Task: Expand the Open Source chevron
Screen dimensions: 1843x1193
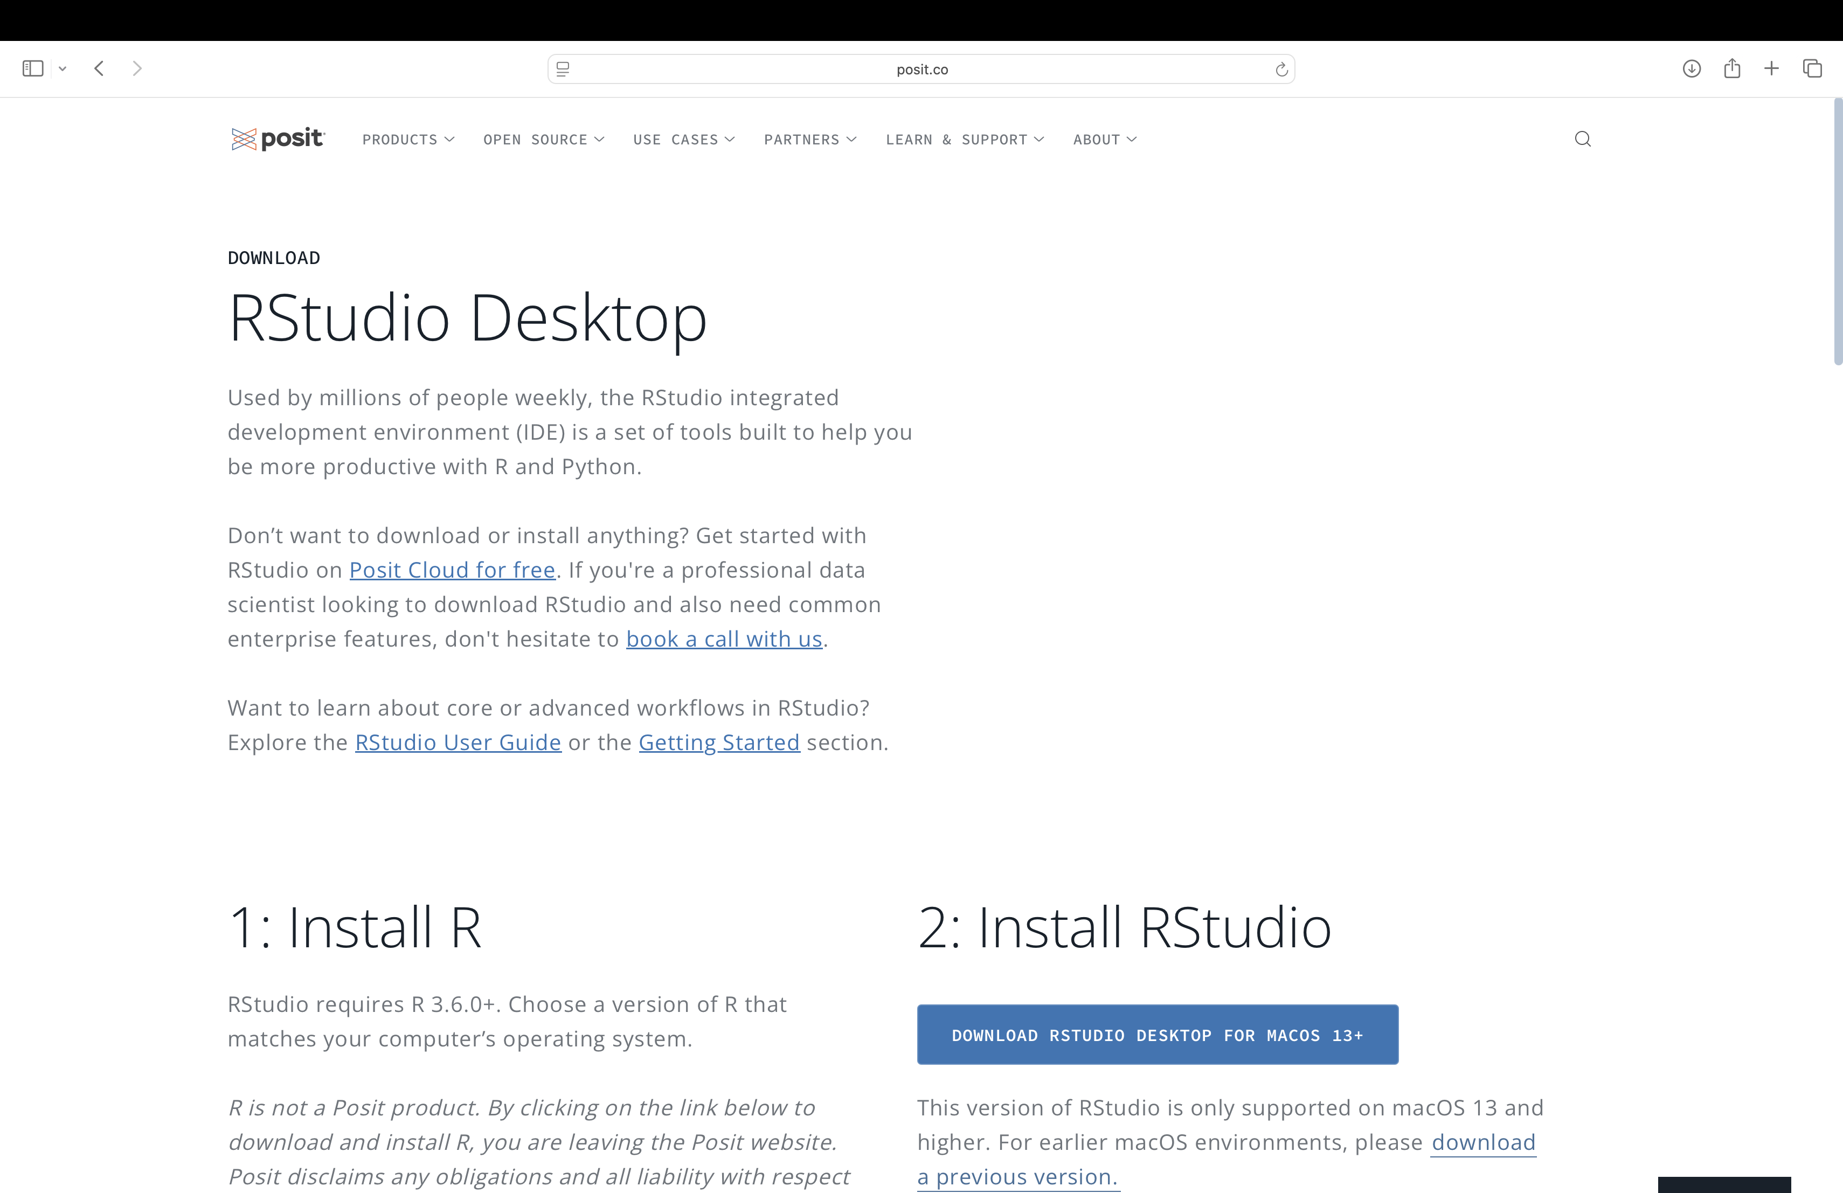Action: [599, 140]
